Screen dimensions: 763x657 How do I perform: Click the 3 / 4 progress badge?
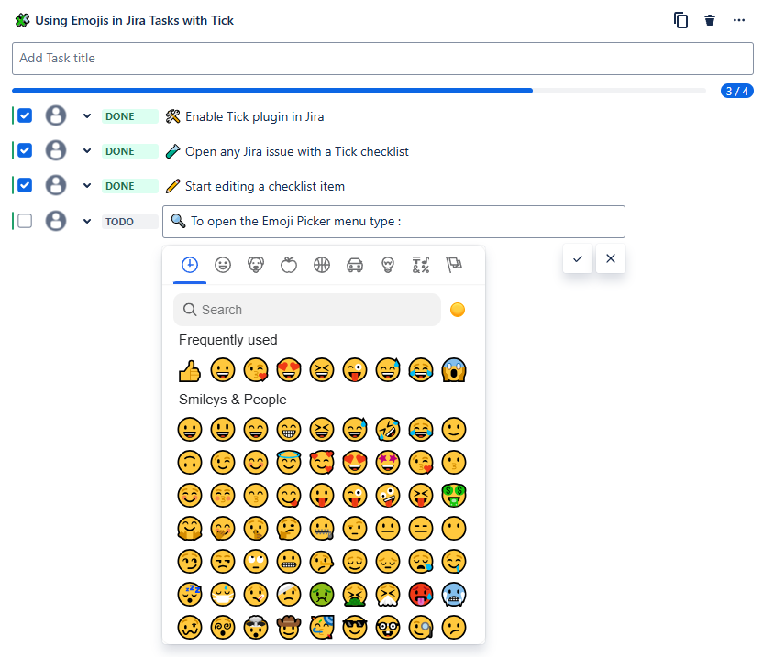(x=737, y=91)
